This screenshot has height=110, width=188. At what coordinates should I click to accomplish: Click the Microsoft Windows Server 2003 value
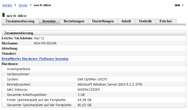[x=110, y=84]
